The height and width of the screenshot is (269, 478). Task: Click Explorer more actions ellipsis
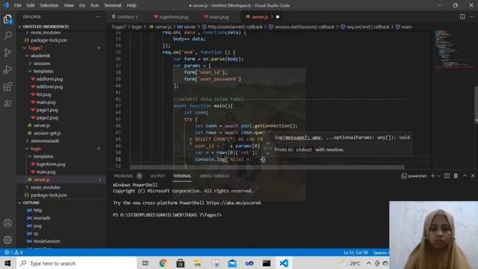98,16
